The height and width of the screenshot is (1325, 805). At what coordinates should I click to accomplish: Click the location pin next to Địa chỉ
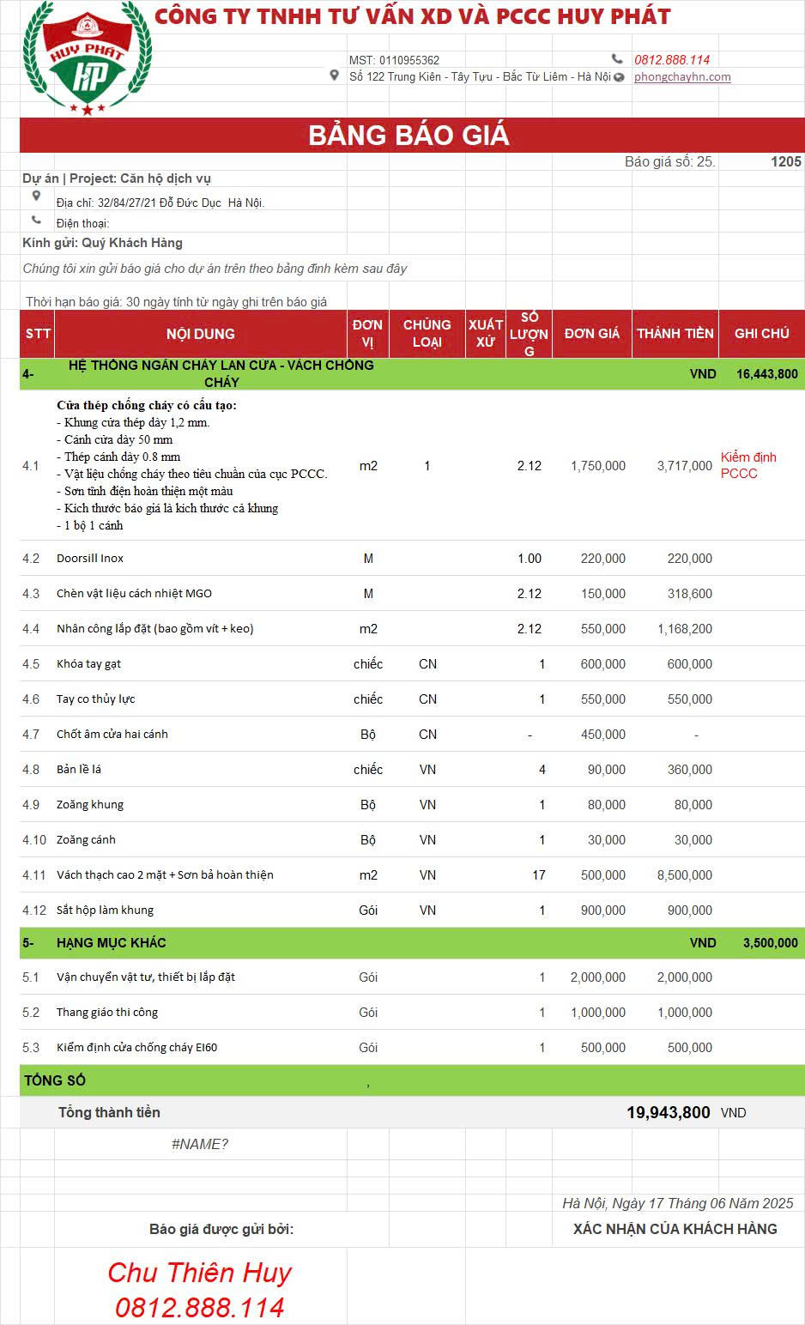click(36, 197)
